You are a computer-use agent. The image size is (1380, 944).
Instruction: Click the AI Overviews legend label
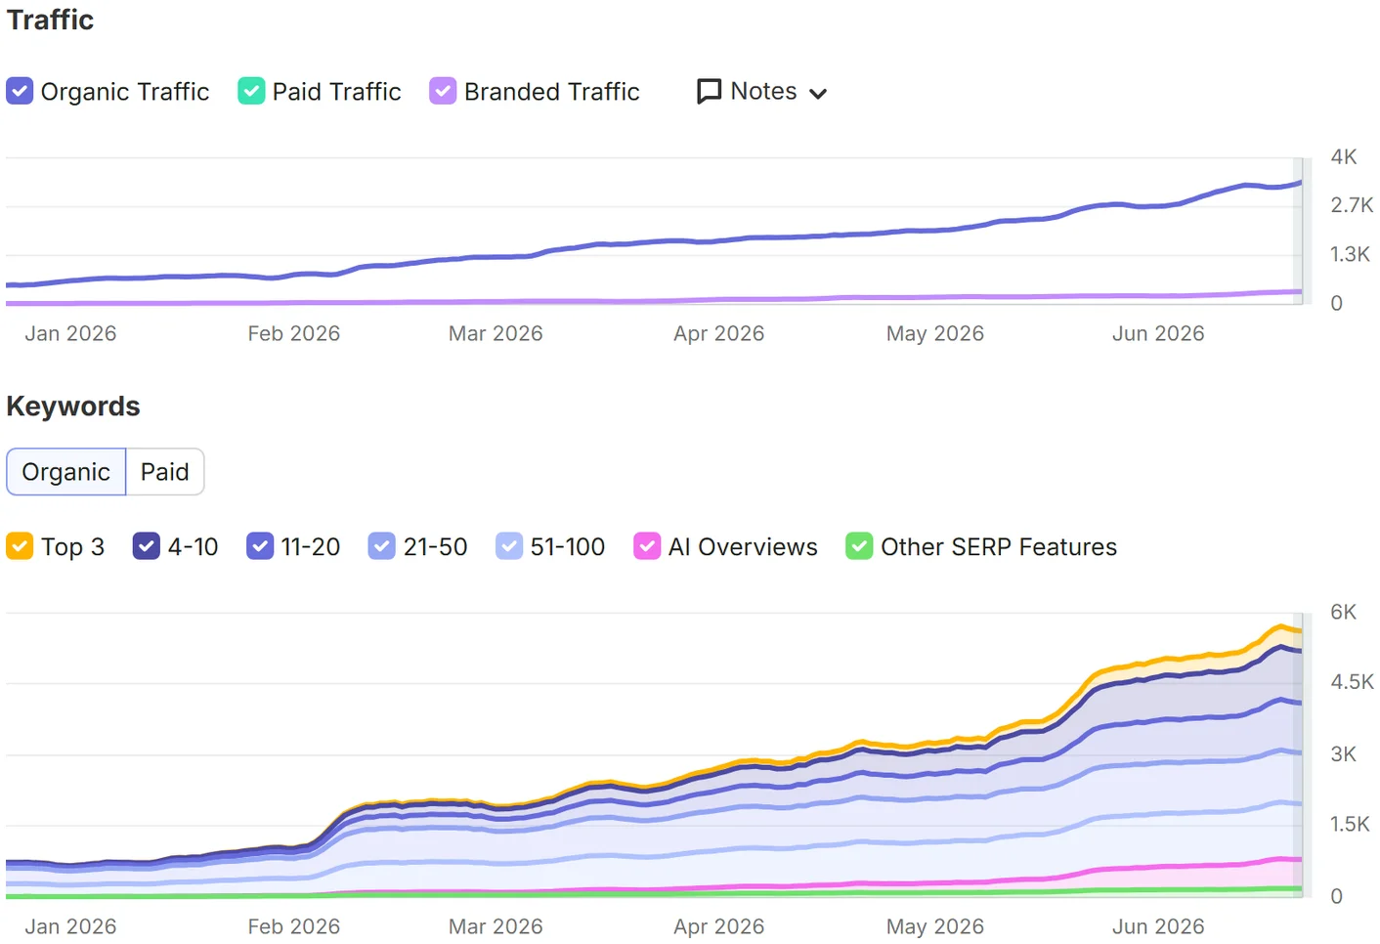743,547
